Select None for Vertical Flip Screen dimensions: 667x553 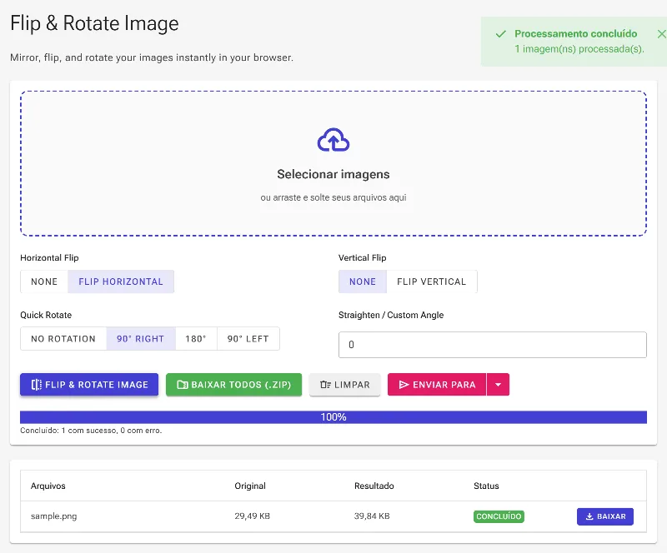coord(363,281)
